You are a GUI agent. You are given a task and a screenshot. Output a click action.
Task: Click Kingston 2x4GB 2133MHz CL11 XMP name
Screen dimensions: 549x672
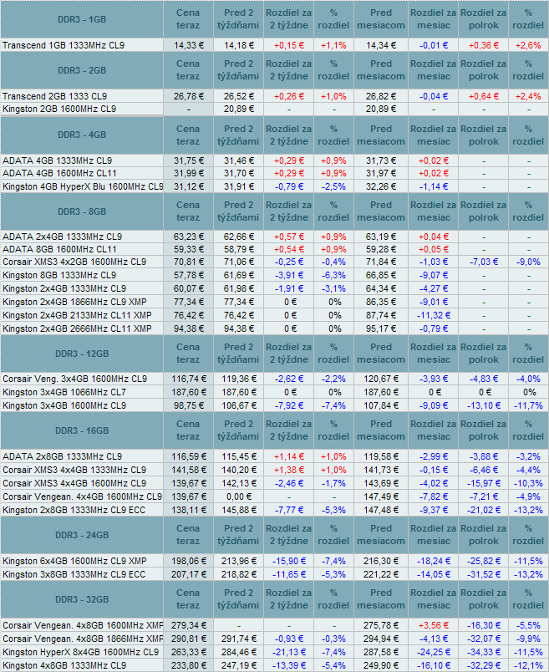coord(77,315)
